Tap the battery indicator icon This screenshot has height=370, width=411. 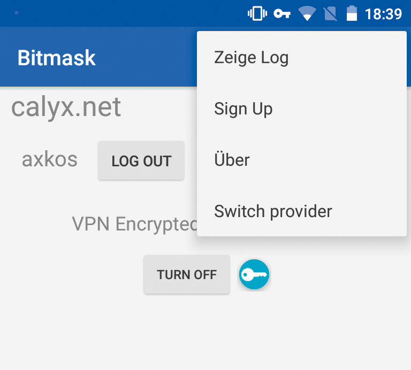pos(352,14)
